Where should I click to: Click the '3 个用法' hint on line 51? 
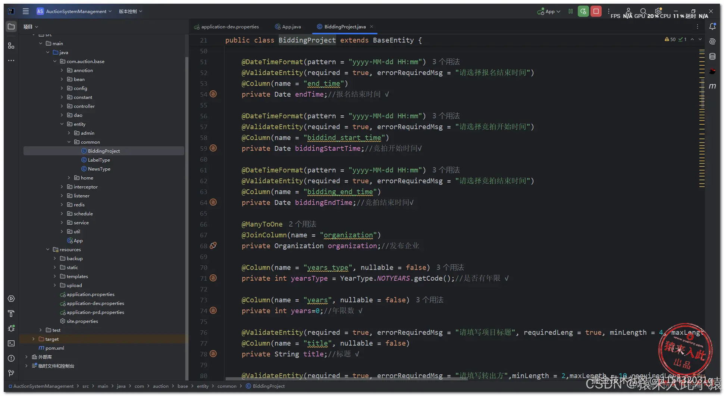(446, 62)
